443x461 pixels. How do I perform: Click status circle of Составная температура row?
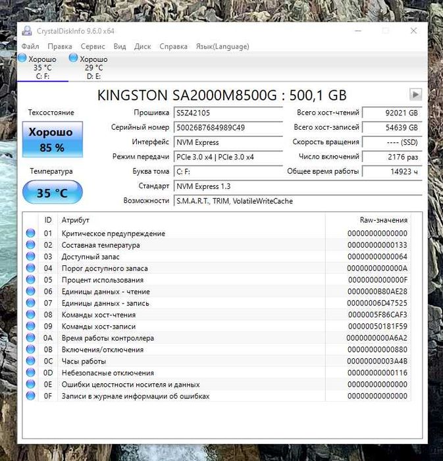[x=30, y=244]
